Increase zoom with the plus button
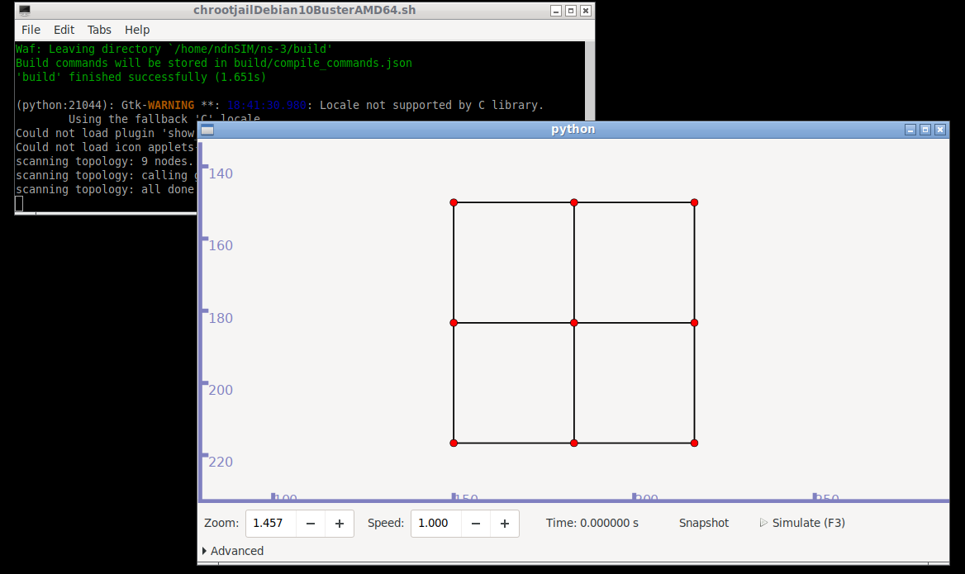Image resolution: width=965 pixels, height=574 pixels. pyautogui.click(x=339, y=524)
